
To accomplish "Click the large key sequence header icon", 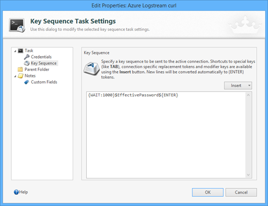I will (17, 25).
